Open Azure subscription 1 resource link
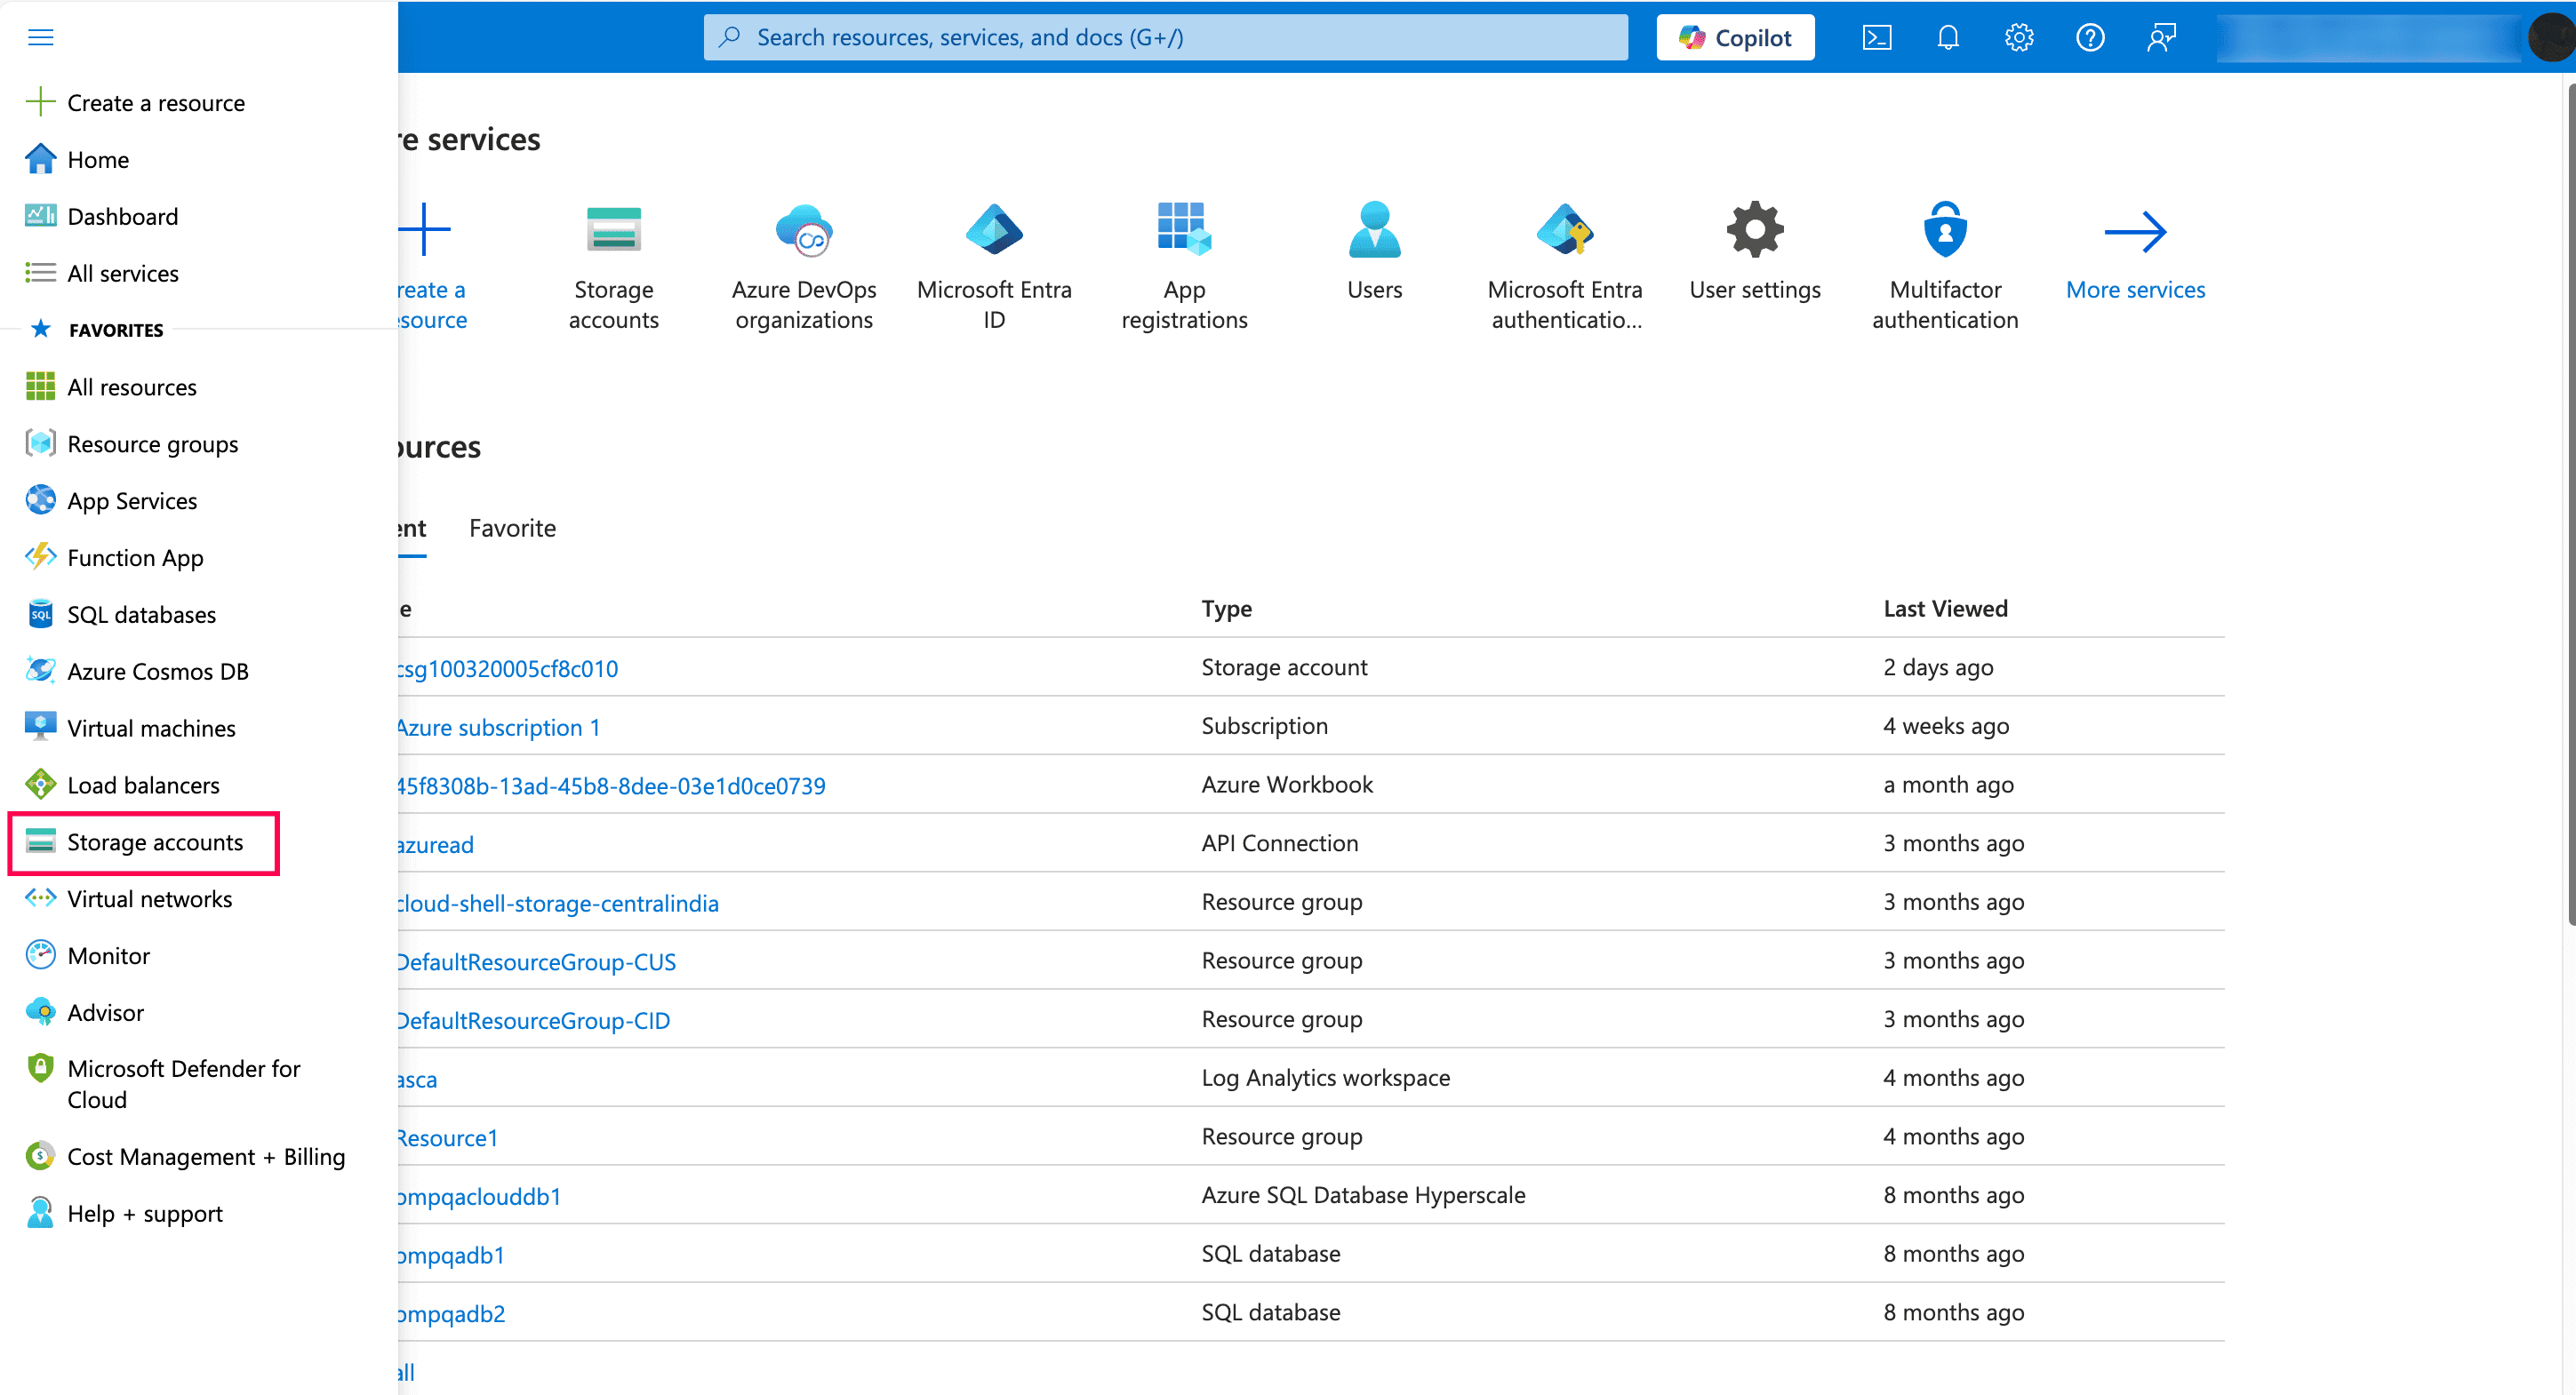The width and height of the screenshot is (2576, 1395). click(x=498, y=727)
